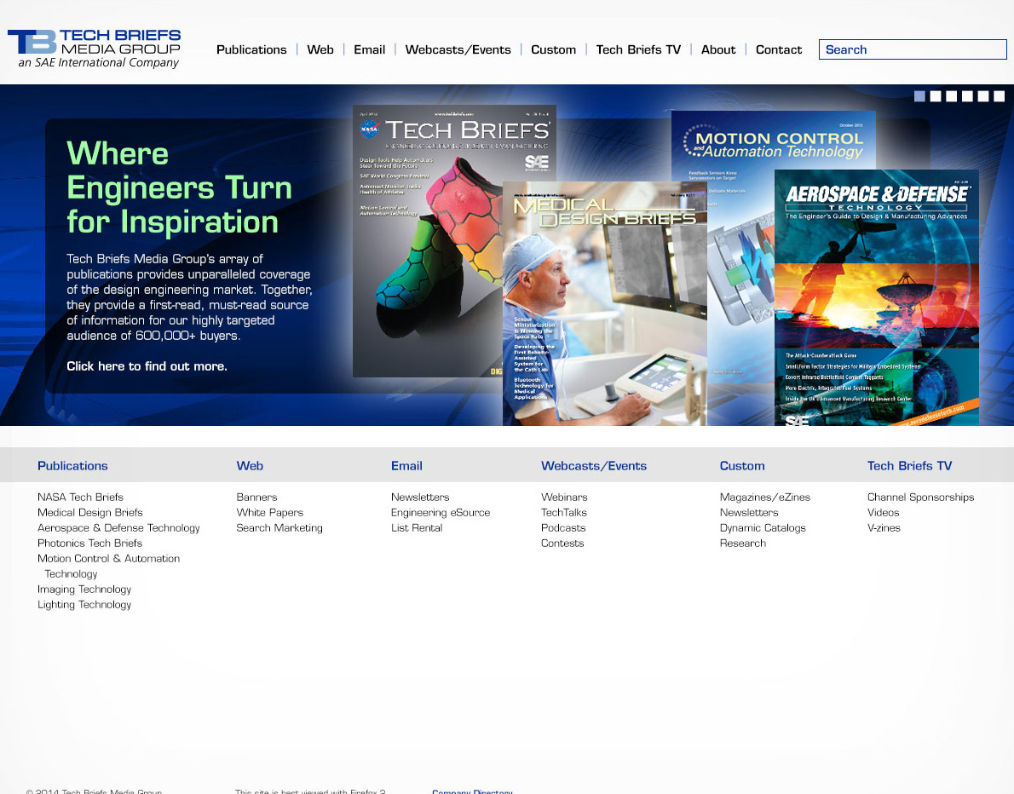Select the third slideshow indicator square
1014x794 pixels.
951,96
